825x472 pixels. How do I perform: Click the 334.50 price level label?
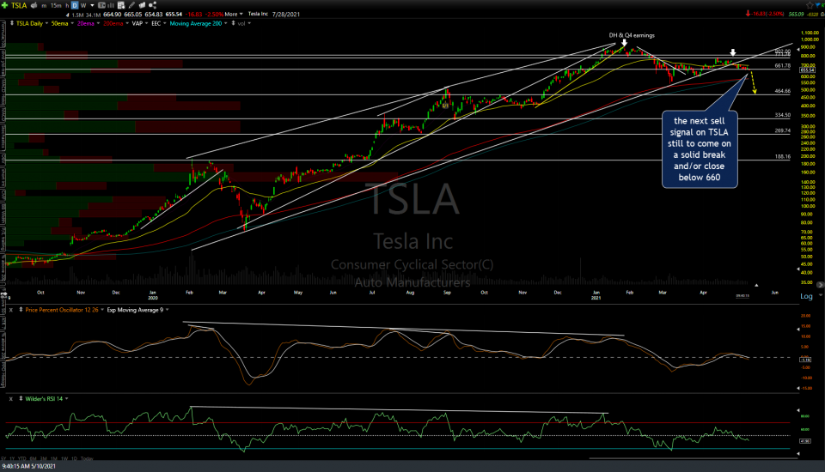click(x=782, y=115)
